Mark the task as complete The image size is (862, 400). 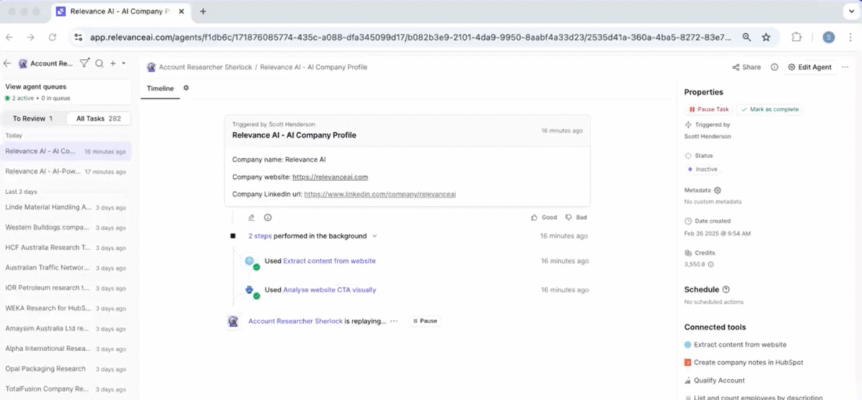click(770, 109)
